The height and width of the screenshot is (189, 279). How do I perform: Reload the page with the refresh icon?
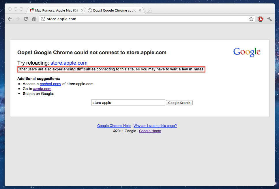point(26,19)
